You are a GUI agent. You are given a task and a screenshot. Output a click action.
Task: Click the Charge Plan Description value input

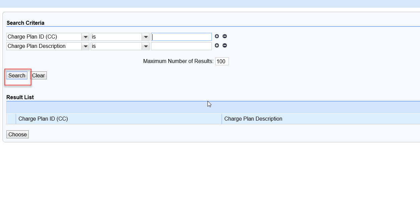[x=181, y=46]
